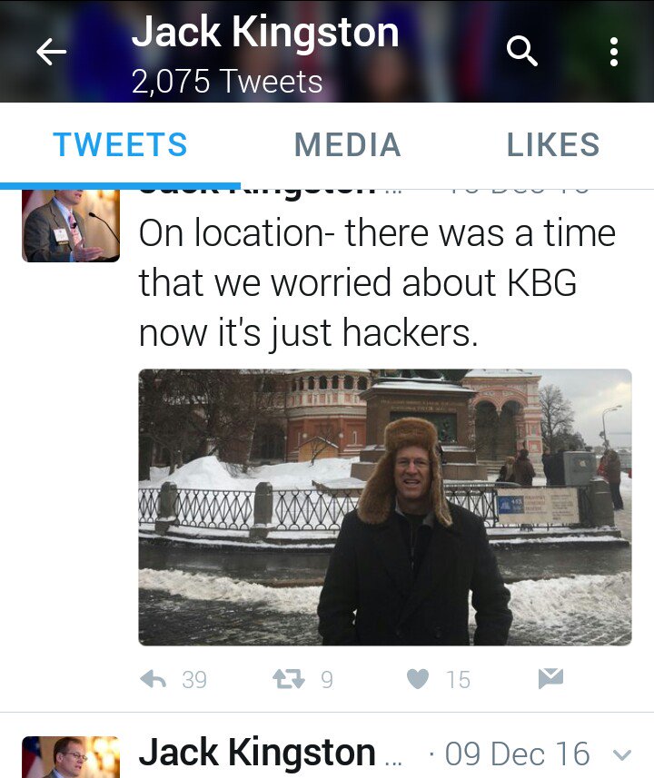The image size is (654, 778).
Task: Share tweet via direct message envelope
Action: point(550,679)
